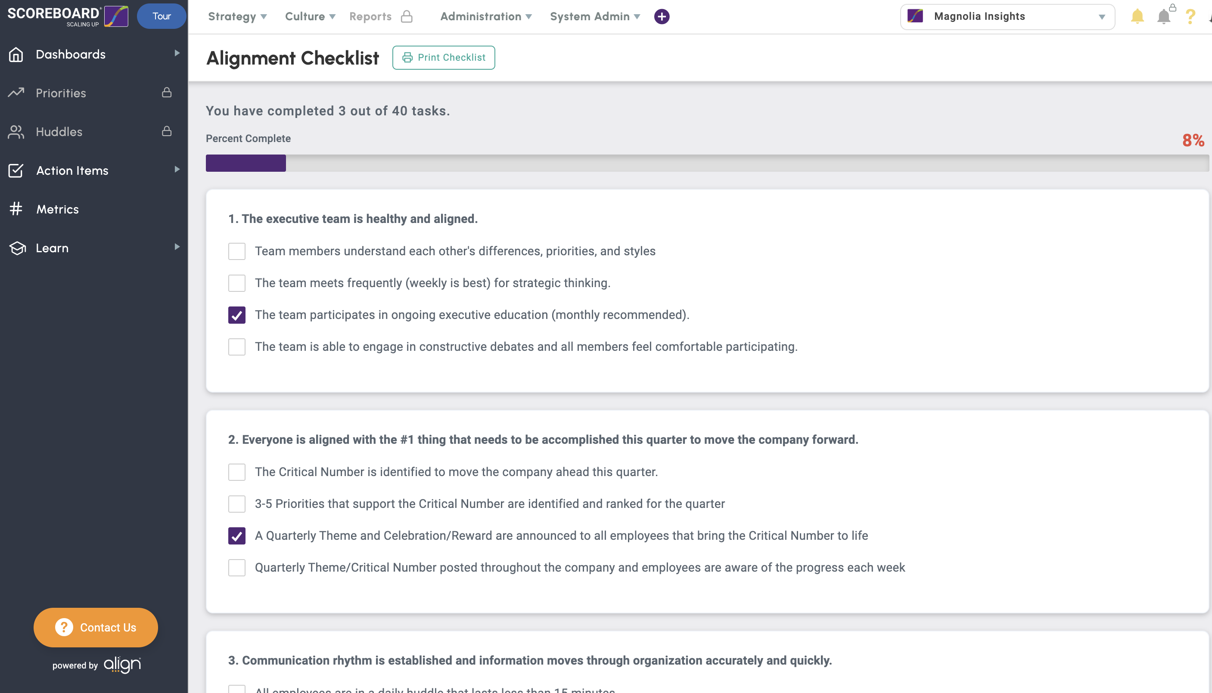Click the Dashboards home icon
Screen dimensions: 1212x693
click(16, 54)
